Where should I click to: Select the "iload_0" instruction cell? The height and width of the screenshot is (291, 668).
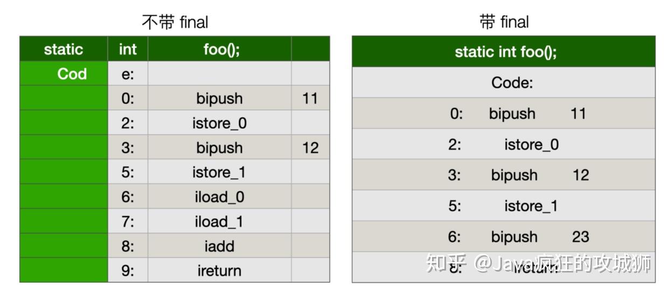(219, 197)
